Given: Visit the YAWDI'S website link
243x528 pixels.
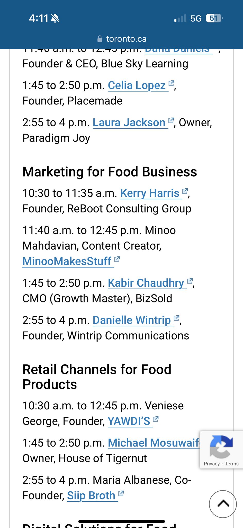Looking at the screenshot, I should click(x=129, y=421).
